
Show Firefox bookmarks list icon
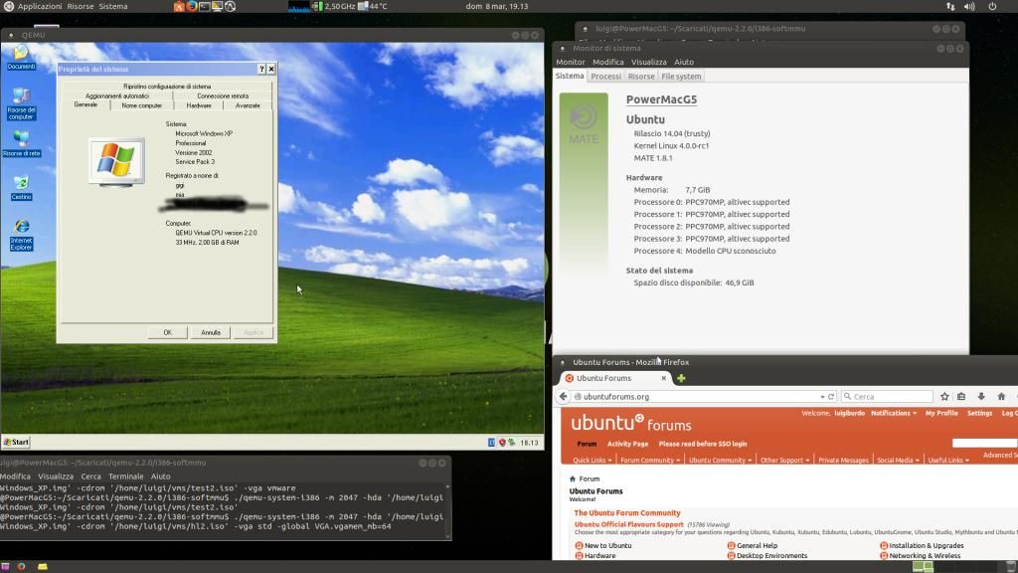tap(961, 396)
